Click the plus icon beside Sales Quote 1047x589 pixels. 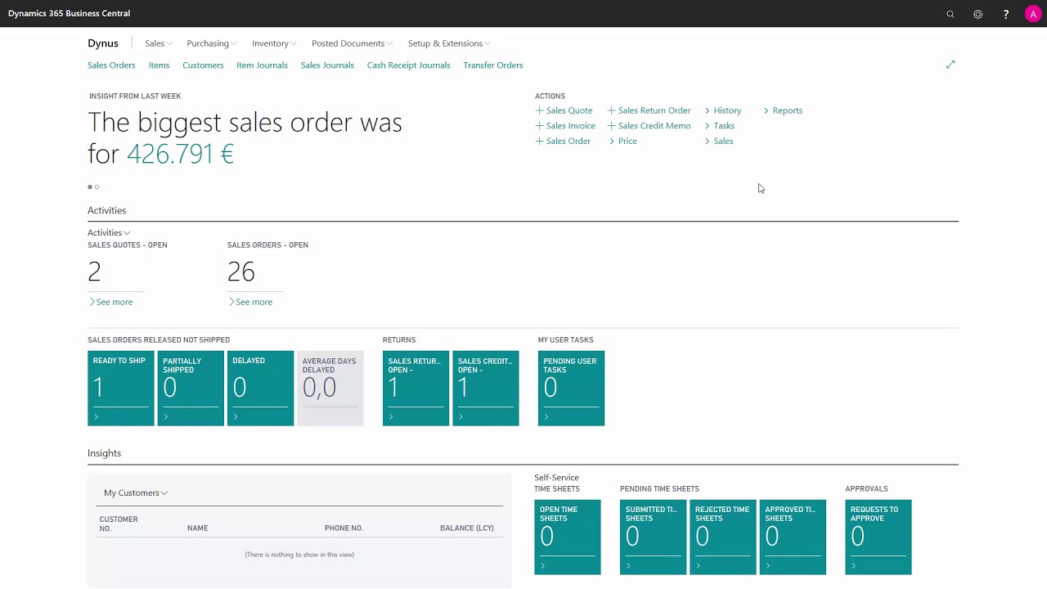coord(539,110)
